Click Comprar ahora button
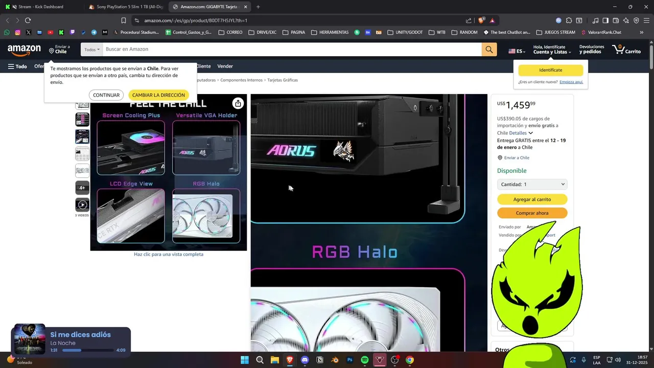654x368 pixels. tap(532, 213)
